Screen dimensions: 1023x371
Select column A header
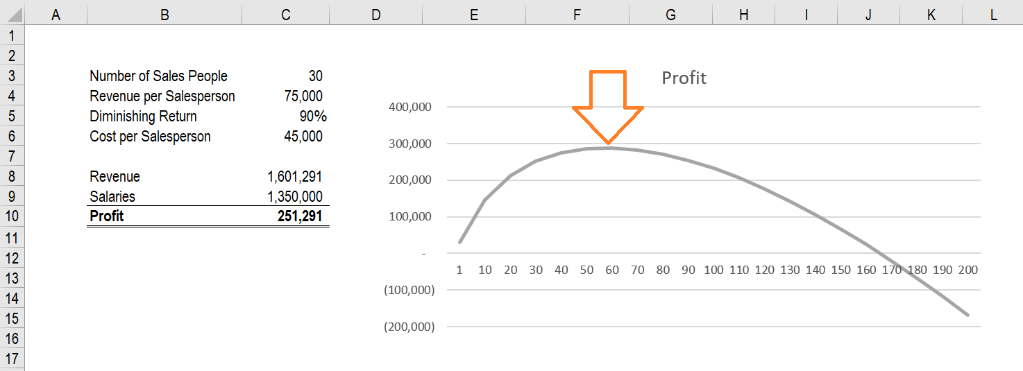(x=56, y=15)
